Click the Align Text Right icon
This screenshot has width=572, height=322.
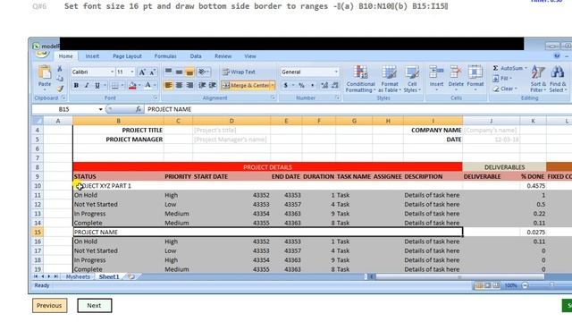click(189, 86)
